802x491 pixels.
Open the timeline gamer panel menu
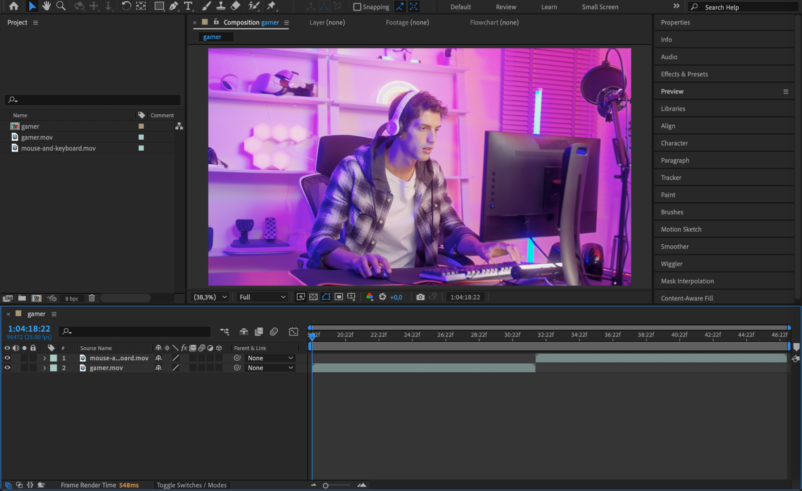54,314
